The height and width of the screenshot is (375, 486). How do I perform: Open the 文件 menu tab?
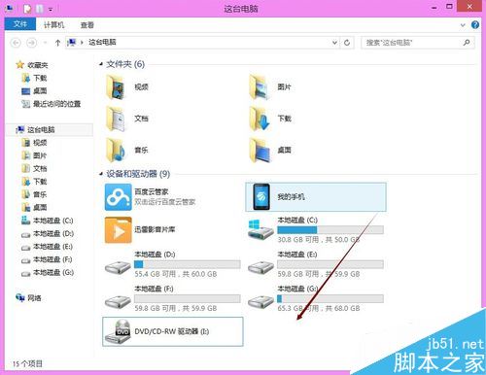click(x=20, y=24)
